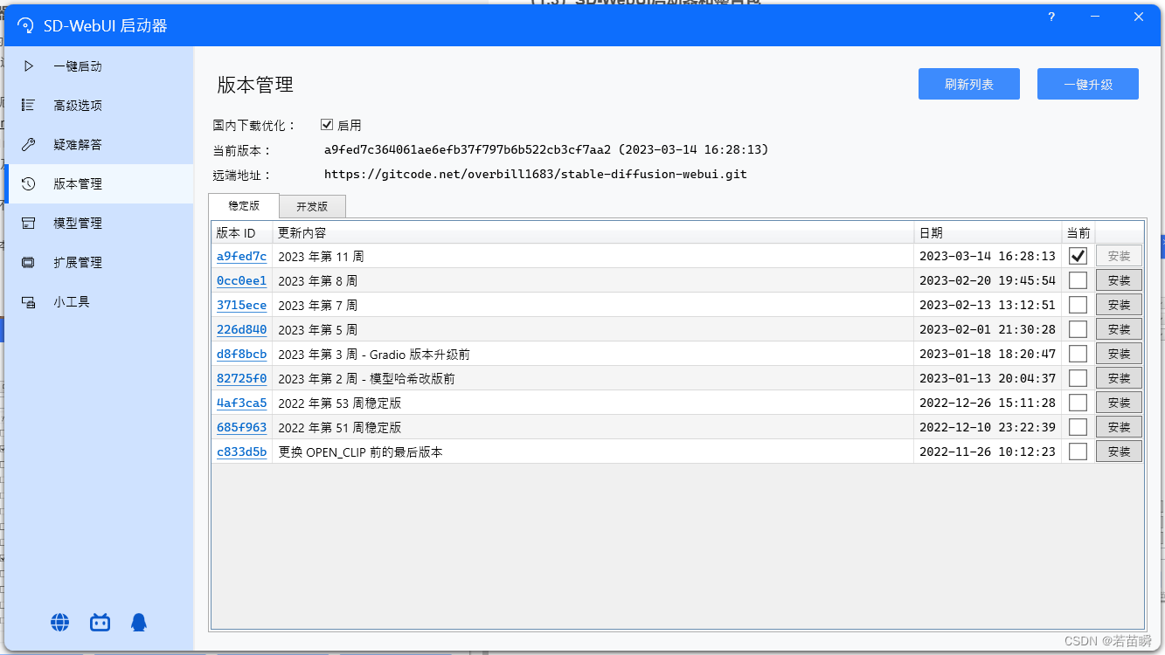The height and width of the screenshot is (655, 1165).
Task: Click the archive box icon beside 模型管理
Action: tap(29, 223)
